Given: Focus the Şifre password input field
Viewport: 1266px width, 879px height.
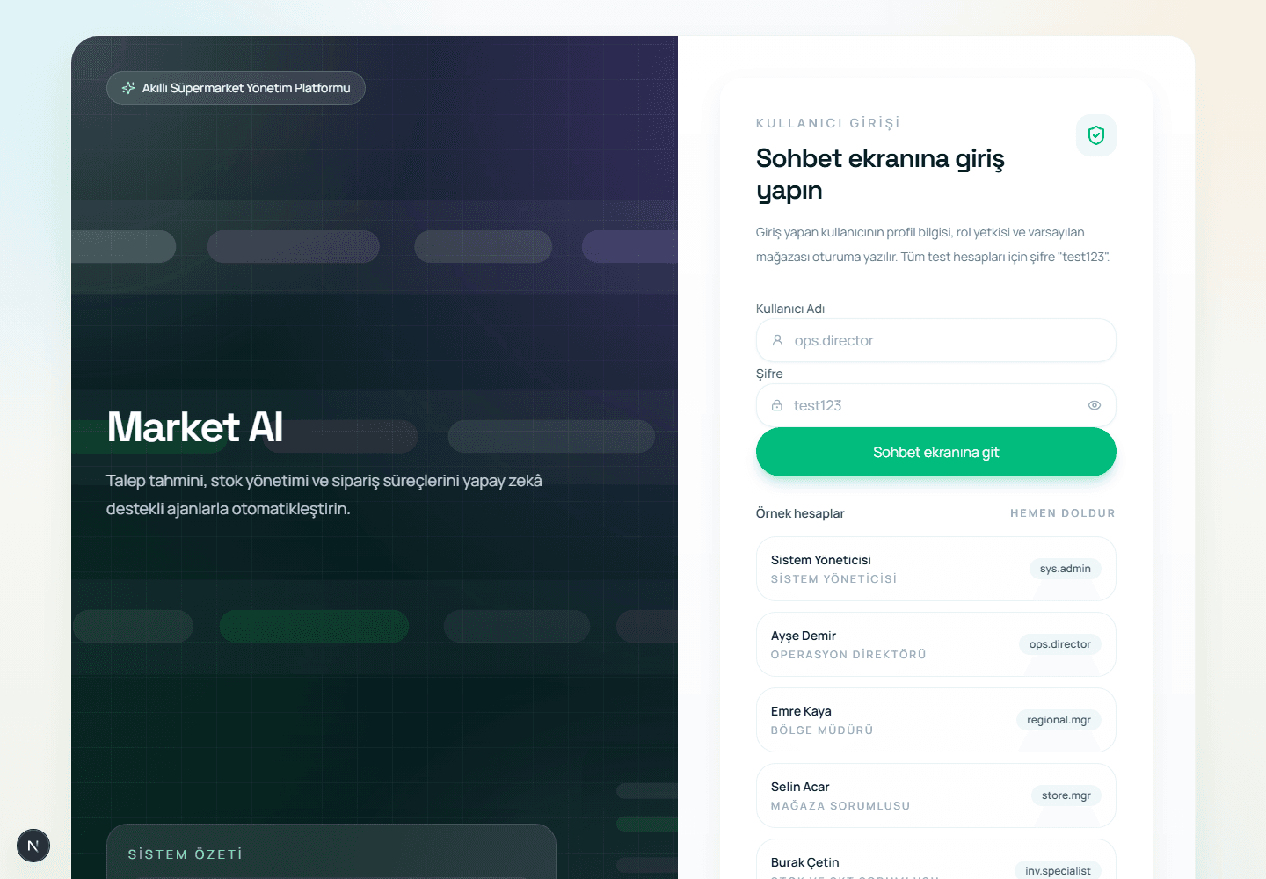Looking at the screenshot, I should [936, 405].
